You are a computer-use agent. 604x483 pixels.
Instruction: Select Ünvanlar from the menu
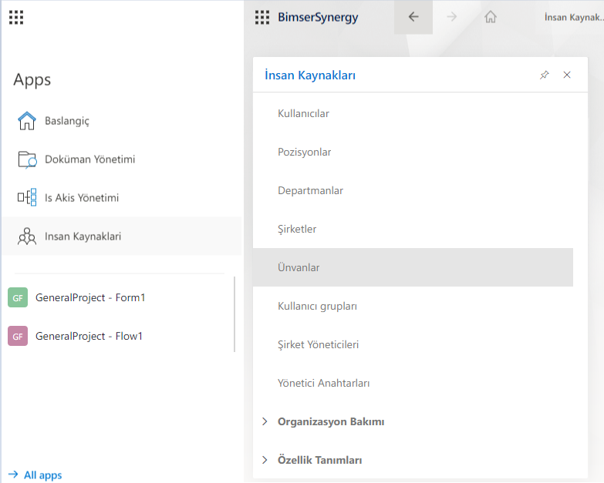click(x=299, y=267)
